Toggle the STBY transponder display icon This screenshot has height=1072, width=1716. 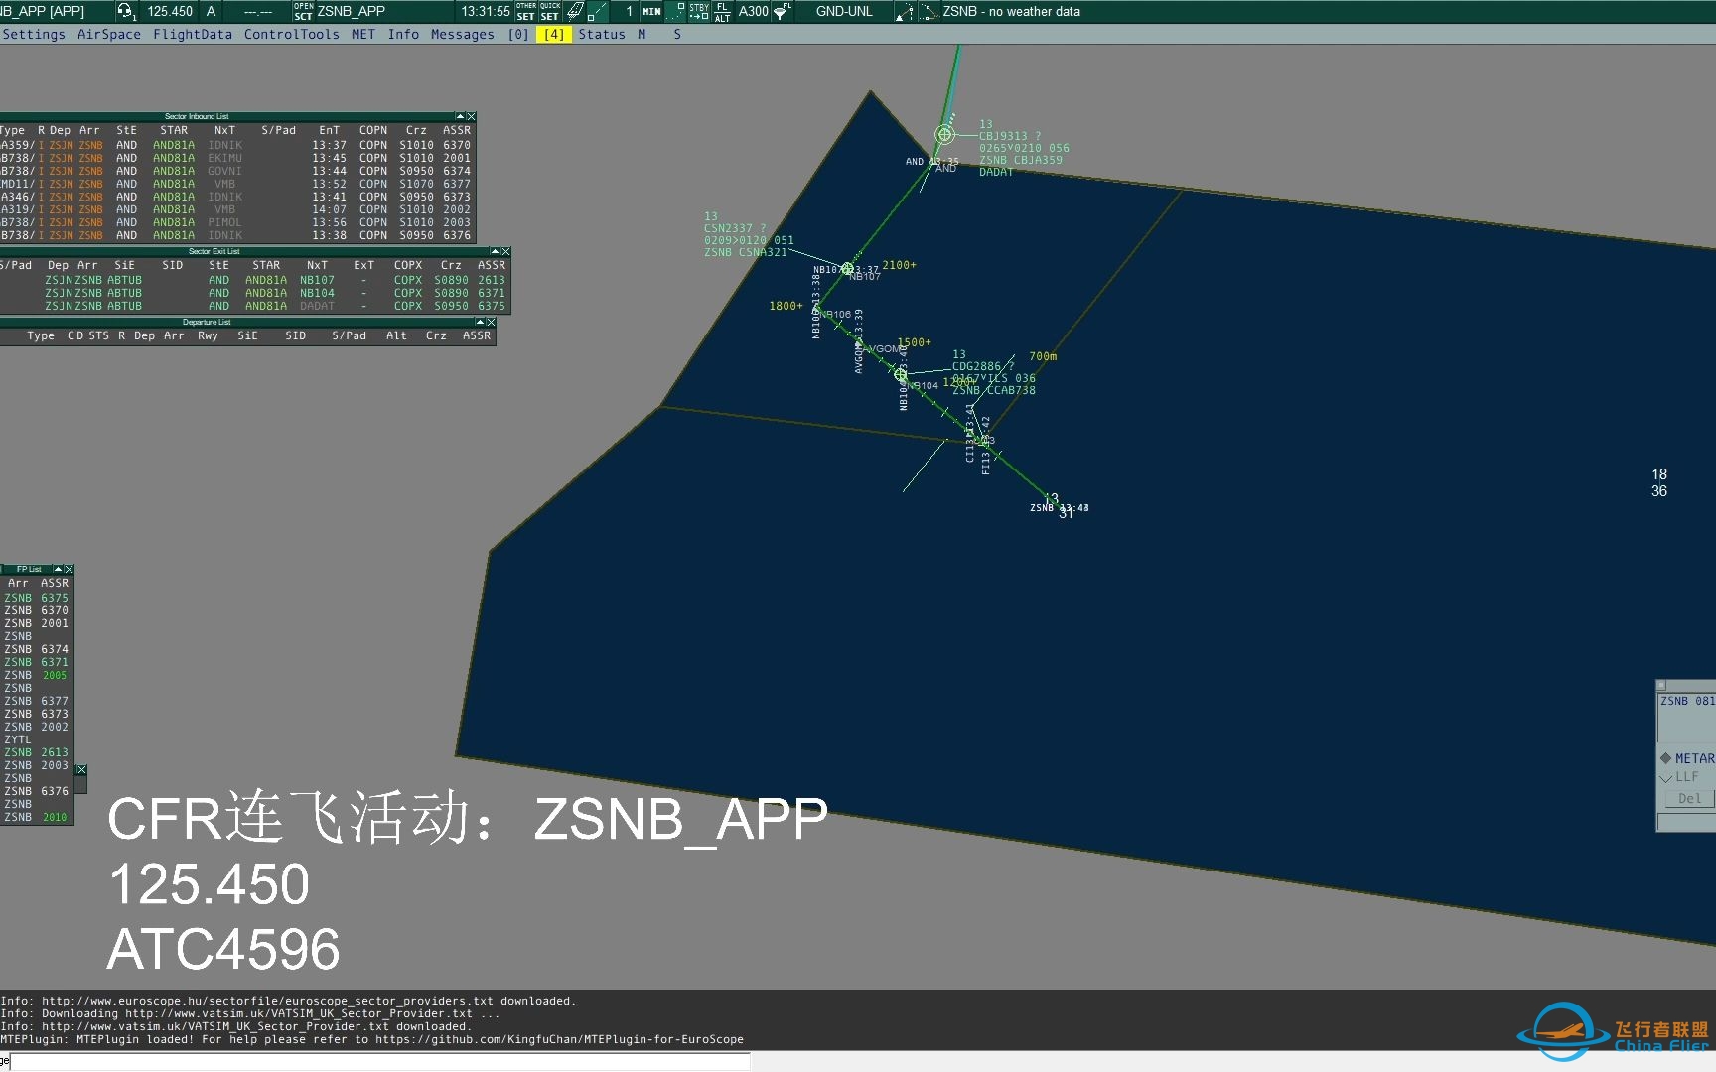tap(699, 11)
